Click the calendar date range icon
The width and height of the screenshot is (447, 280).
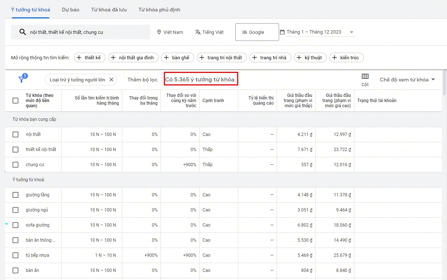tap(282, 32)
